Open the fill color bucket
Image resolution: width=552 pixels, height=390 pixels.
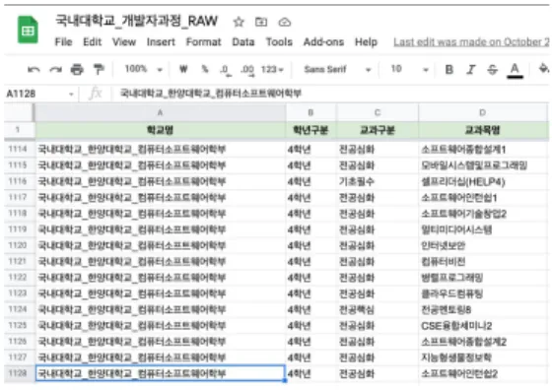pos(544,69)
